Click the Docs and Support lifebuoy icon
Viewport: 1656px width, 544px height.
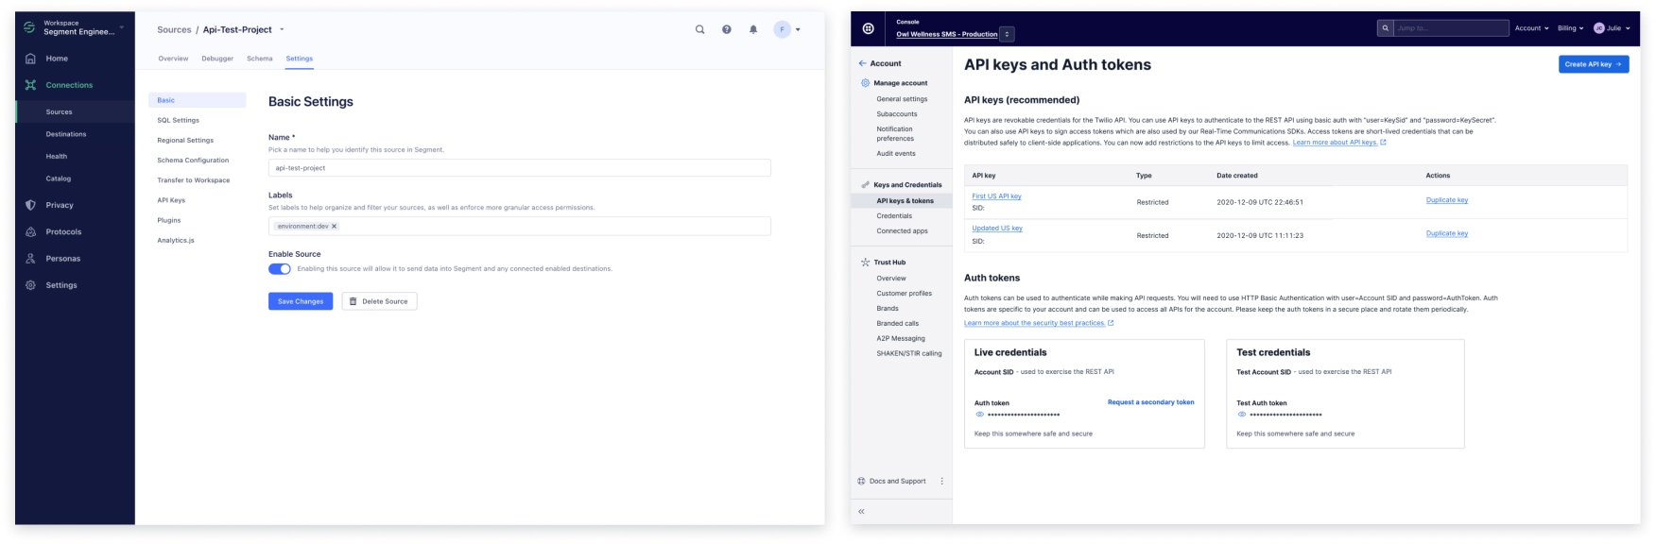click(x=861, y=481)
